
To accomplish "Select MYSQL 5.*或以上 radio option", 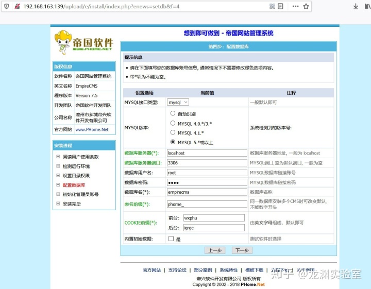I will coord(173,142).
